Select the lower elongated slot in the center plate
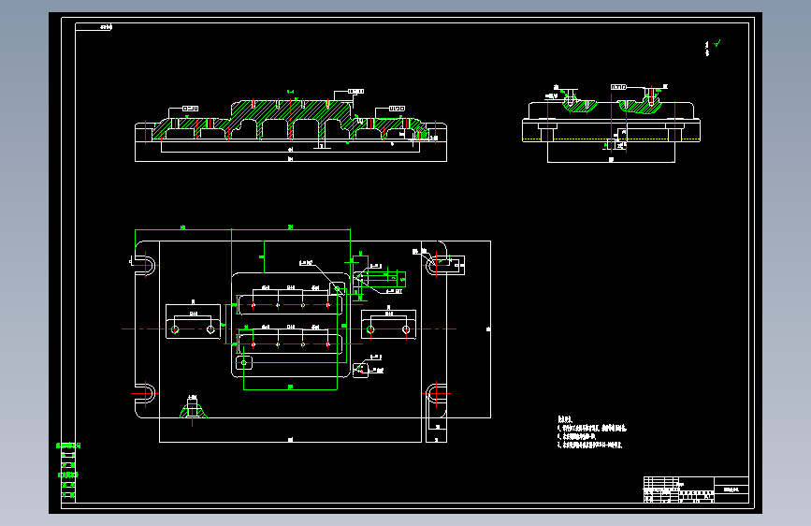Image resolution: width=811 pixels, height=526 pixels. click(290, 344)
